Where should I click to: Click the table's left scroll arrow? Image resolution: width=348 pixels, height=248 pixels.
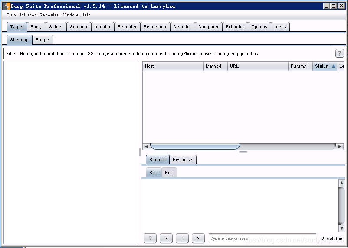click(x=146, y=146)
